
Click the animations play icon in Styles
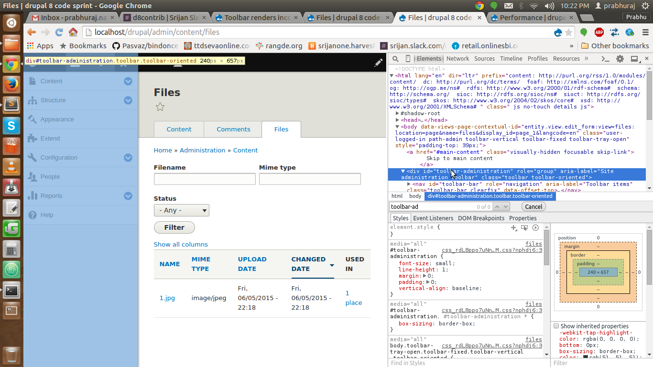[x=535, y=228]
